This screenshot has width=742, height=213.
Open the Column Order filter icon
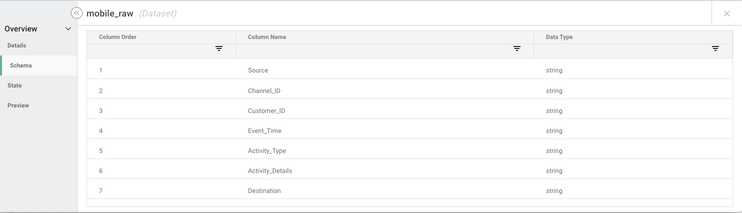coord(219,48)
